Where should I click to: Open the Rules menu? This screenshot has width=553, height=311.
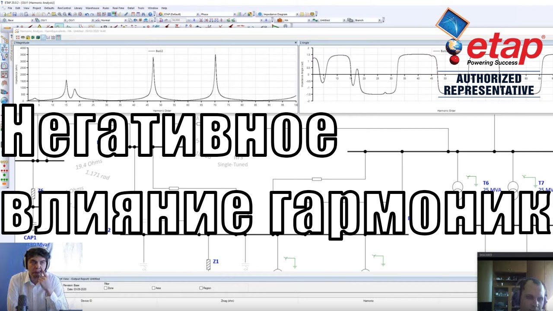click(106, 8)
